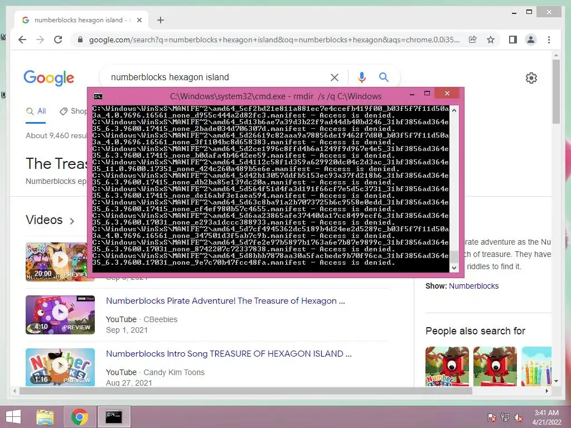Open a new Chrome tab

point(160,20)
